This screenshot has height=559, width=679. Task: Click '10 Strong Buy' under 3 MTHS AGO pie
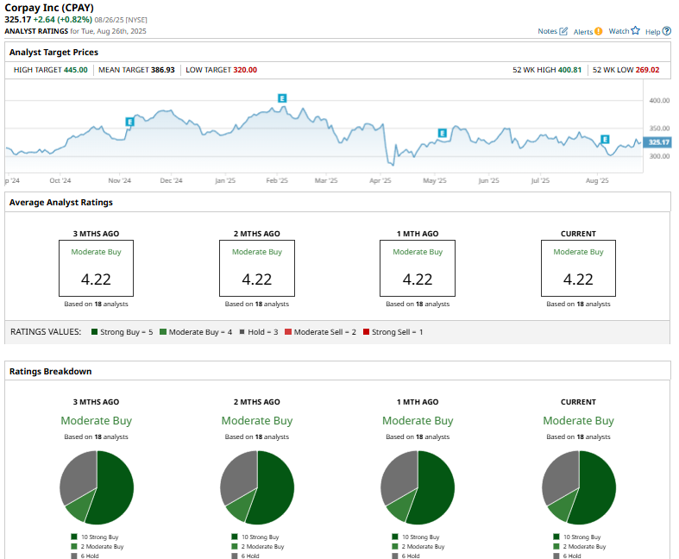[99, 537]
